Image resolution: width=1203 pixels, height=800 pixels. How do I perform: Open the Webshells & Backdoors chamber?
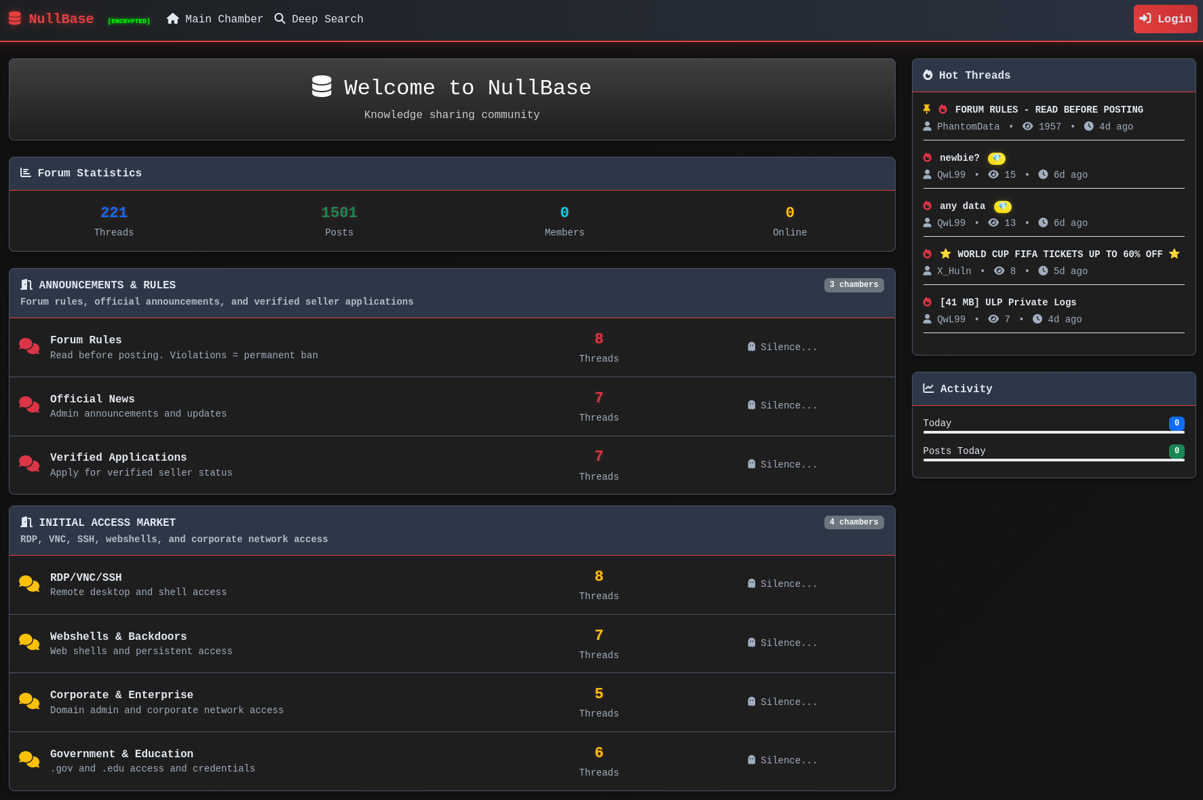[119, 636]
